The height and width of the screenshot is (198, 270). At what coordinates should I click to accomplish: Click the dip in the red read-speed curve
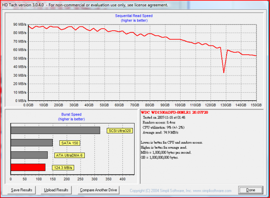[224, 72]
